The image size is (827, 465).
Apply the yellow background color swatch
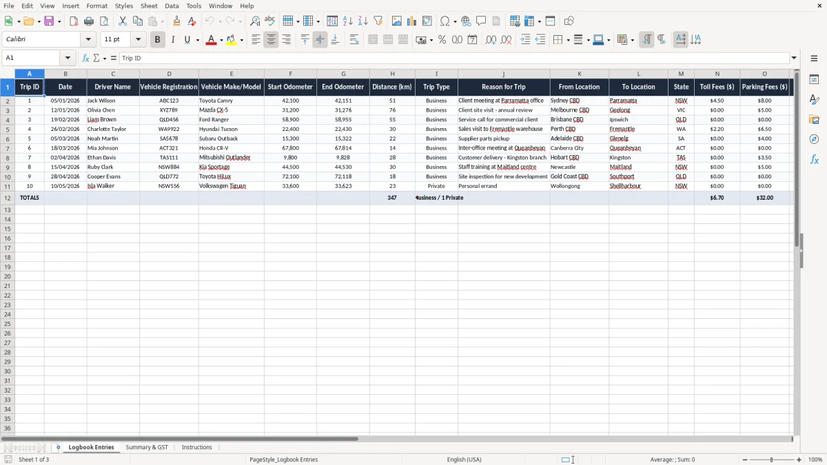[232, 40]
